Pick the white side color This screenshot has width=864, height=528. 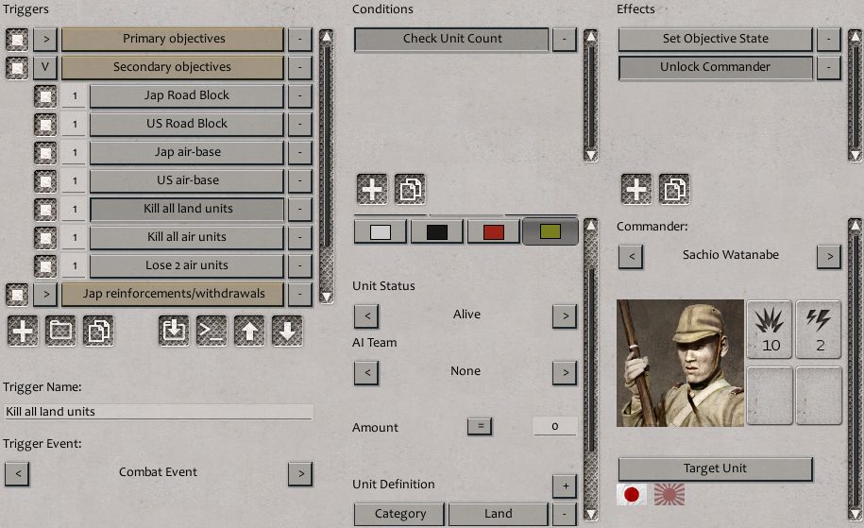pyautogui.click(x=381, y=232)
